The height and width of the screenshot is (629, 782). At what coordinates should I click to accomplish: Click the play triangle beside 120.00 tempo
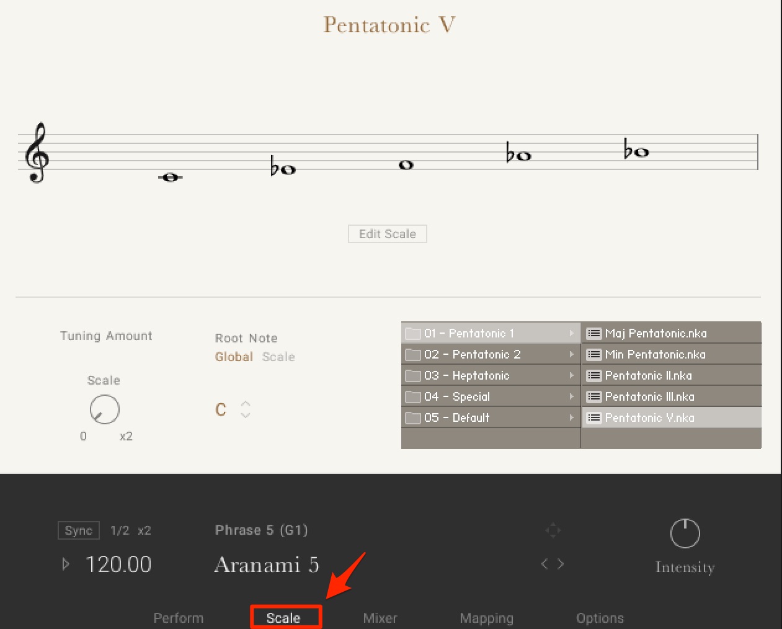pyautogui.click(x=66, y=564)
